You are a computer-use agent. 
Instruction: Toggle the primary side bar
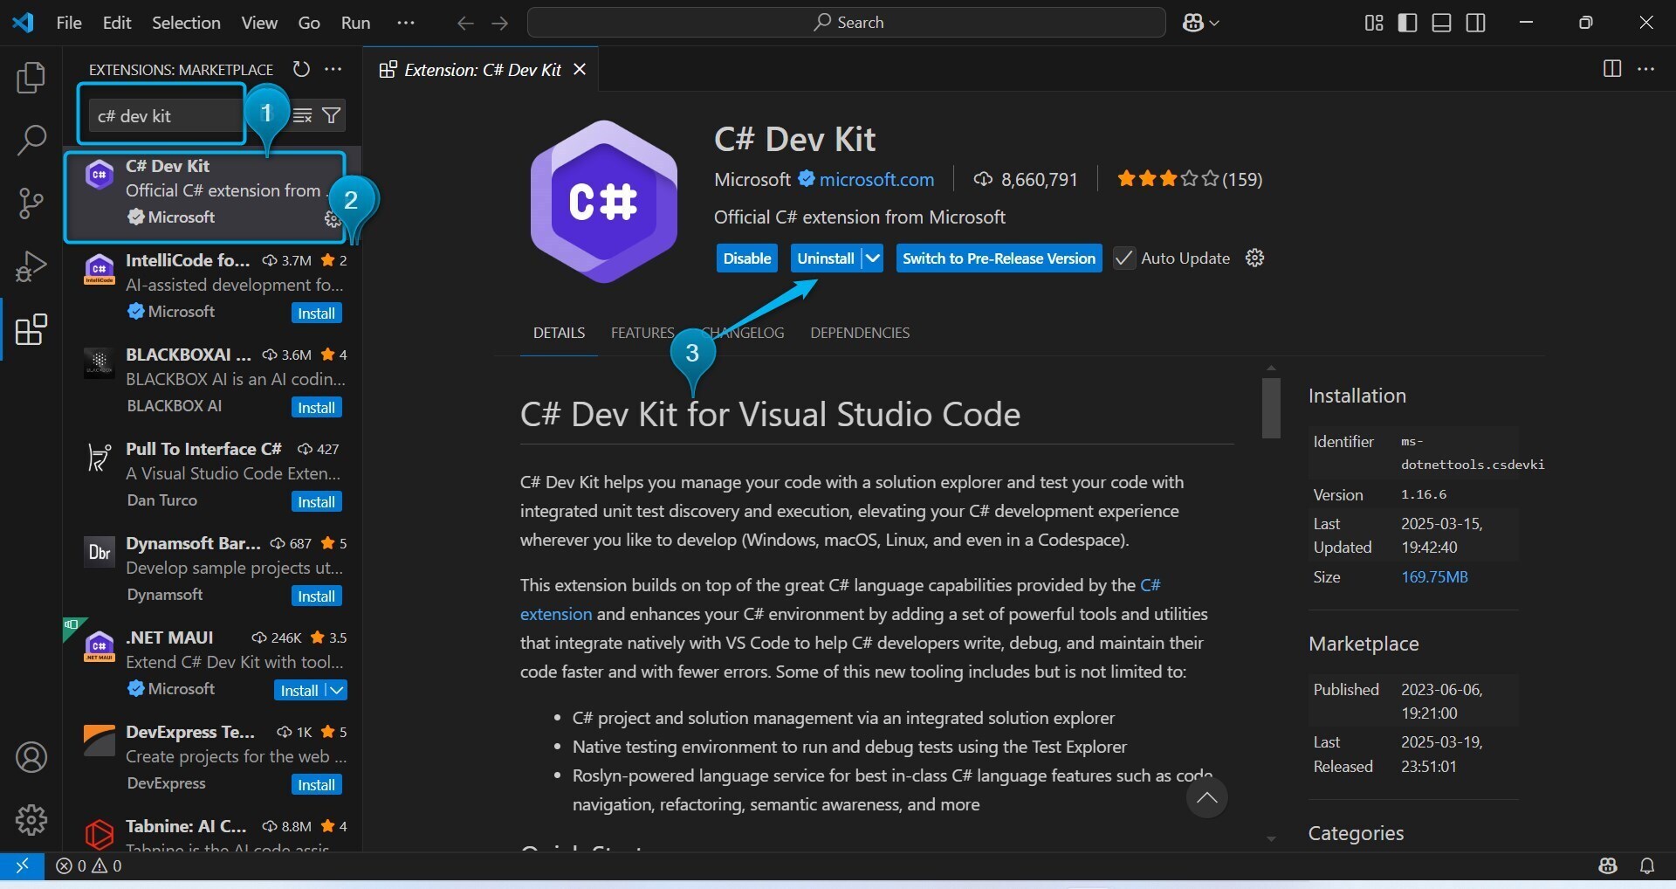point(1408,23)
